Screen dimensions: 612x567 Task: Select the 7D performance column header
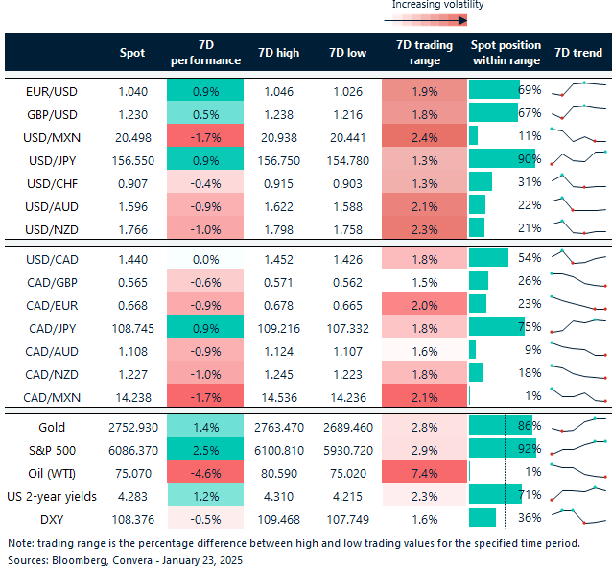pyautogui.click(x=205, y=53)
